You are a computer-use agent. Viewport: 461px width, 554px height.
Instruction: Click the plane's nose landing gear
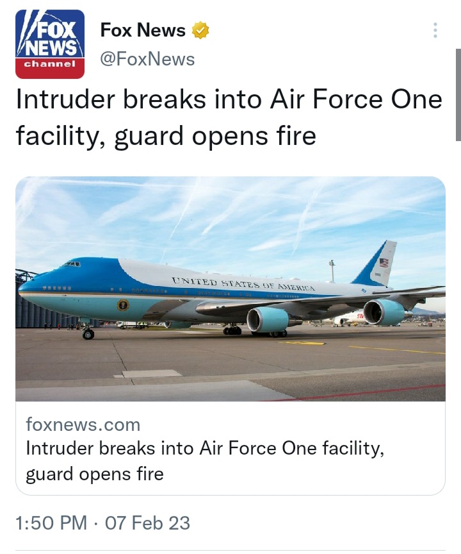[x=88, y=333]
